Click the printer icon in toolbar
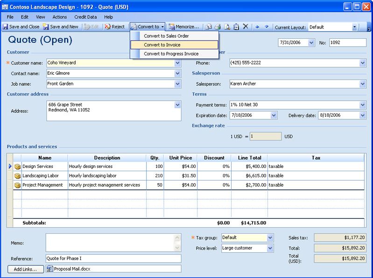The height and width of the screenshot is (278, 373). coord(218,27)
